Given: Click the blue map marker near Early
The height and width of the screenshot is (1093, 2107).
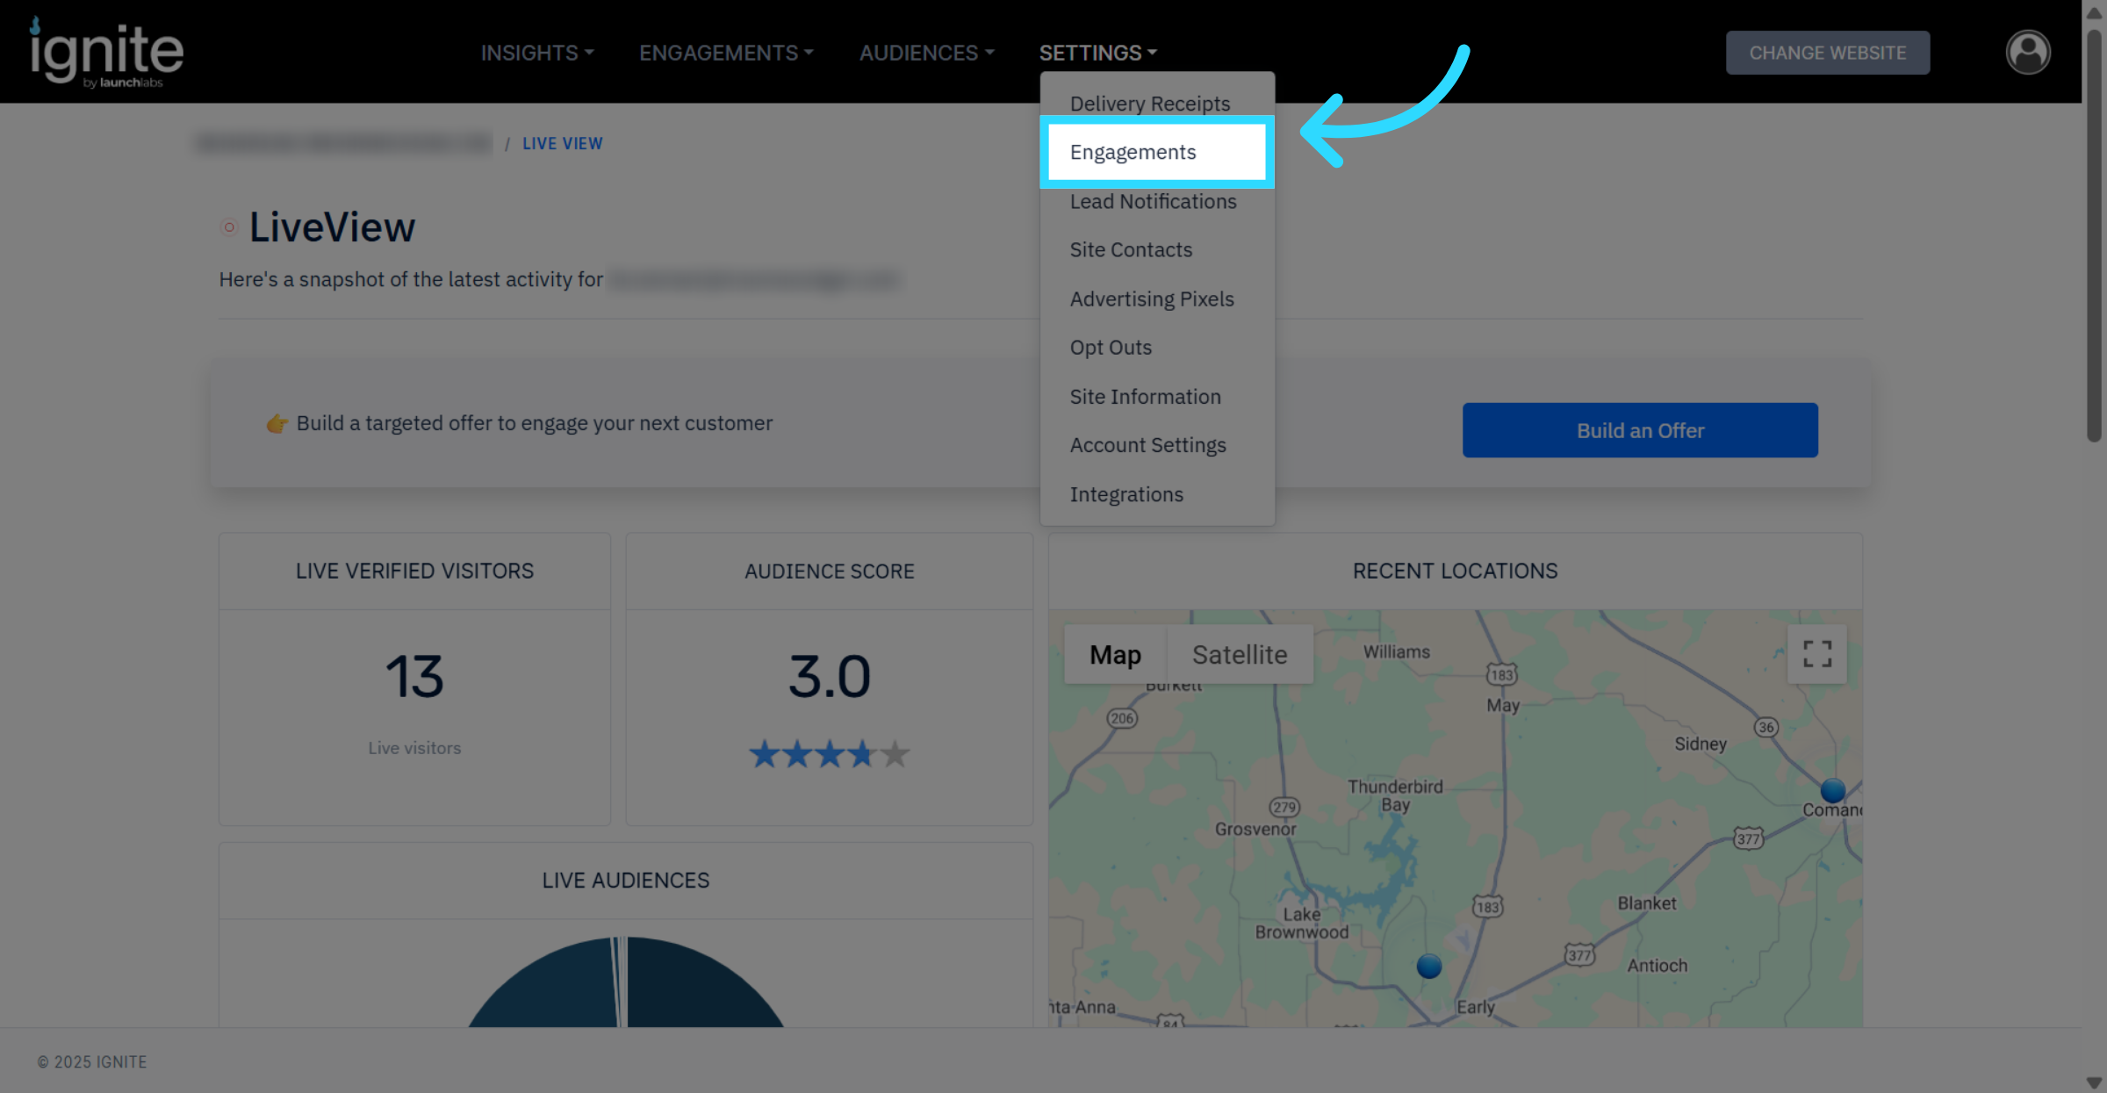Looking at the screenshot, I should click(1428, 966).
